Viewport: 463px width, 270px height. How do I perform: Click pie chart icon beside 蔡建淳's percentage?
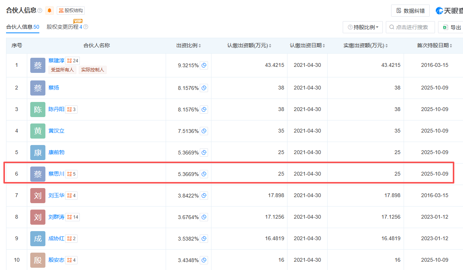(204, 65)
